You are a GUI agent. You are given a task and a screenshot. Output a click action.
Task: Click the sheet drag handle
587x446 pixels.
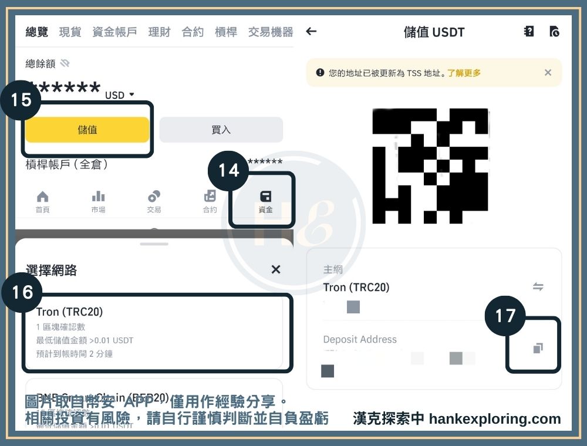(x=154, y=244)
